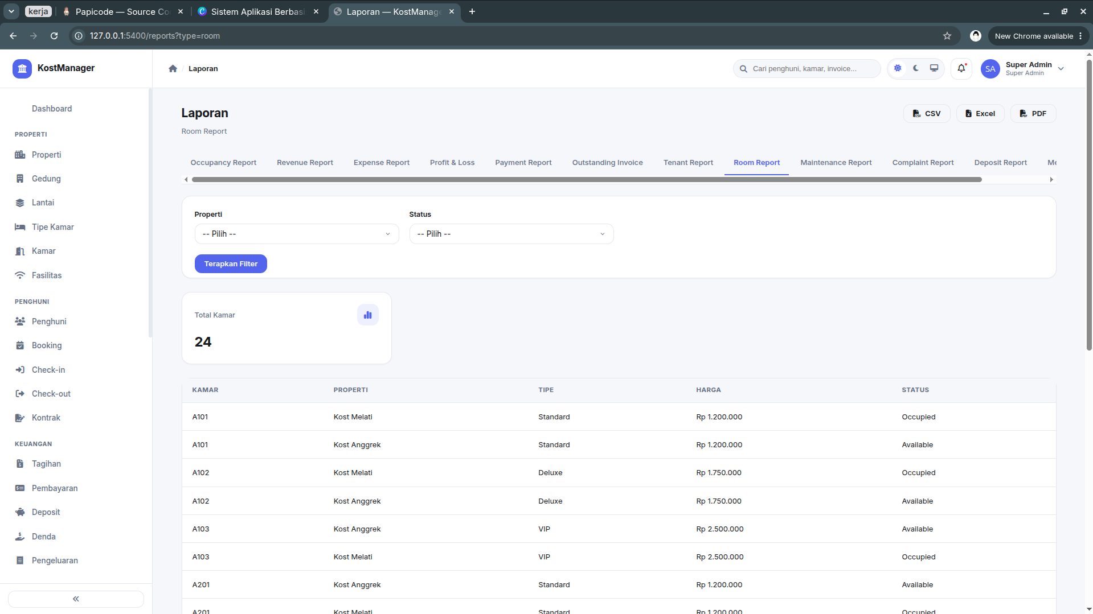Reload the page in Chrome
The width and height of the screenshot is (1093, 614).
(x=54, y=36)
